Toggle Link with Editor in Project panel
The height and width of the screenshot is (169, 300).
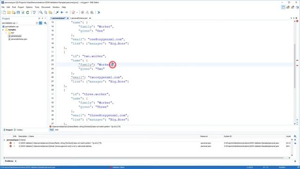(41, 23)
